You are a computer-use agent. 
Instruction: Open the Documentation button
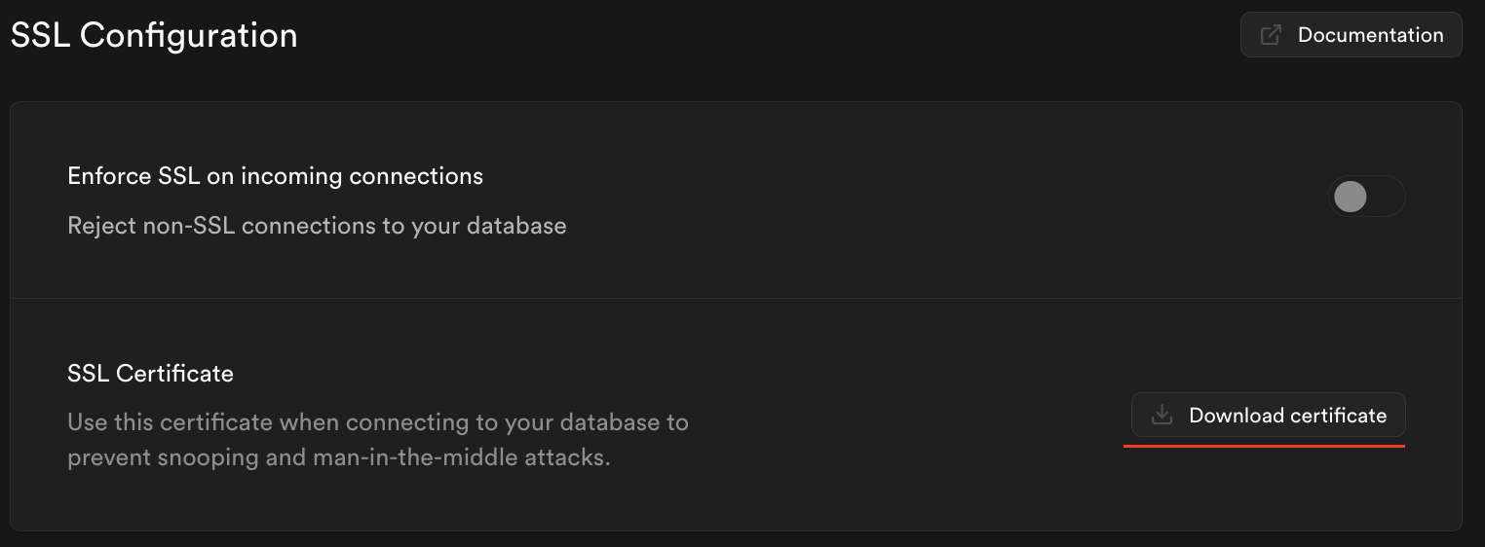click(x=1351, y=35)
